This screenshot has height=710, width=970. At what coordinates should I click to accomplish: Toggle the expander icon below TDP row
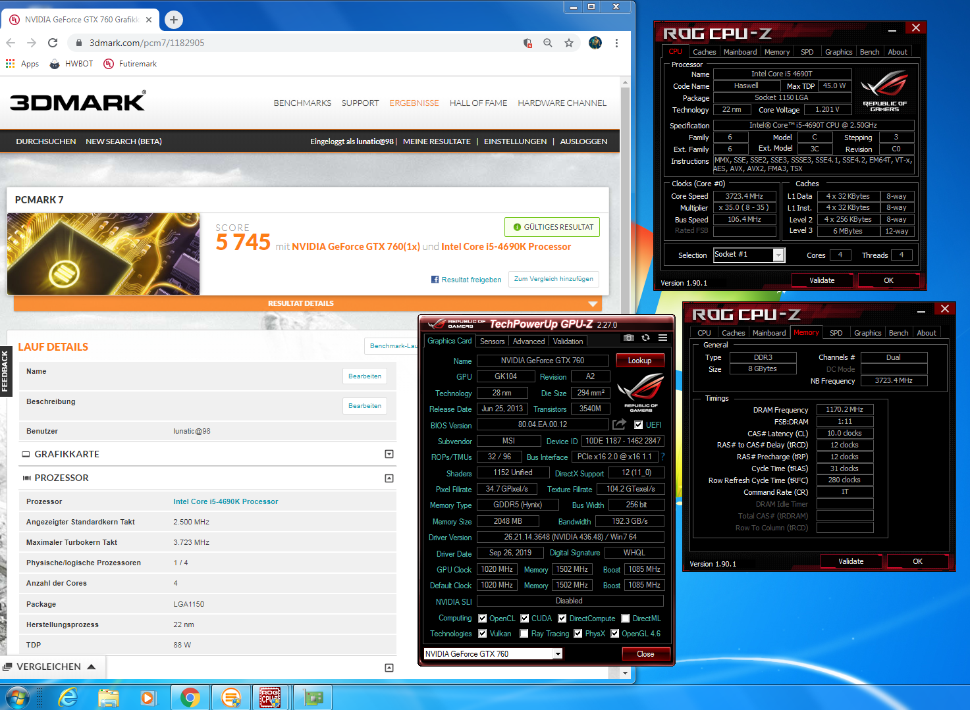tap(389, 668)
